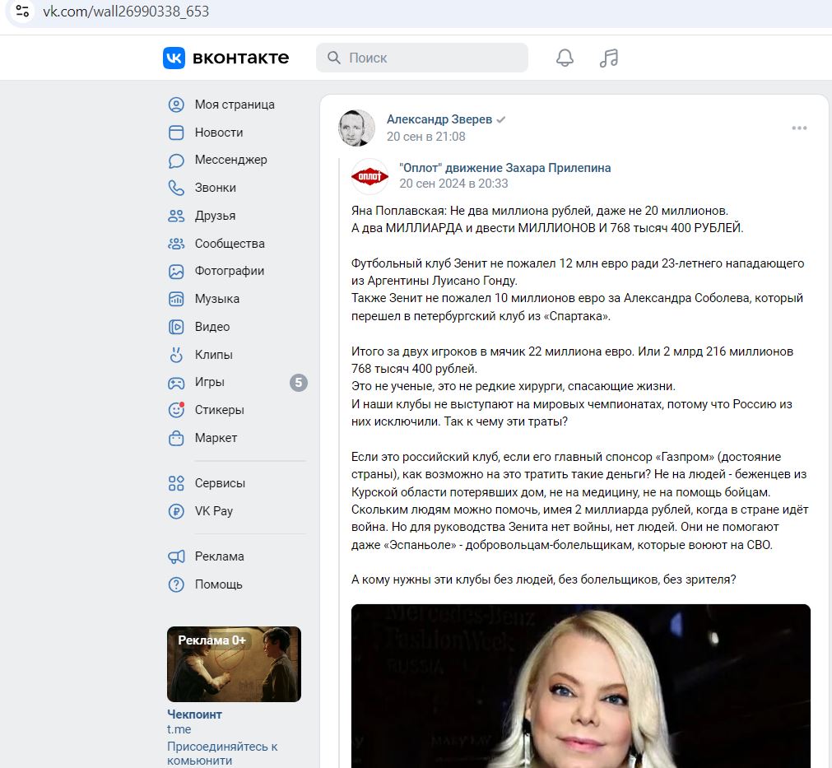Click the Звонки phone icon
The image size is (832, 768).
(176, 188)
